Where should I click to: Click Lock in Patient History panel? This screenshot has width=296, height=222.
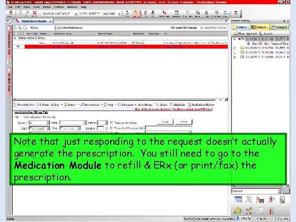pyautogui.click(x=252, y=33)
